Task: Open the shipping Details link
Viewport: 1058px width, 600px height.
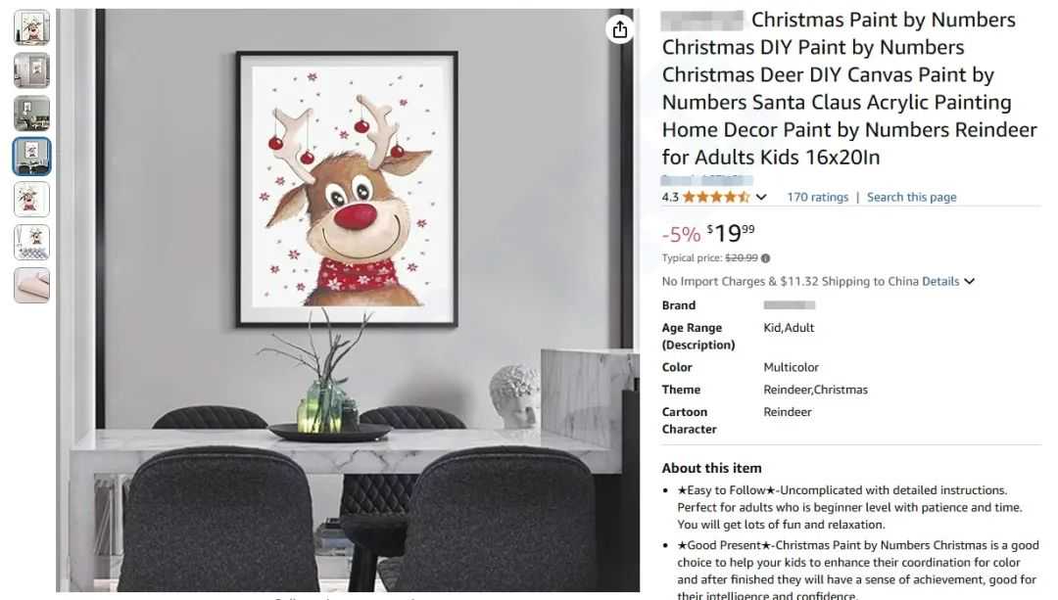Action: coord(940,281)
